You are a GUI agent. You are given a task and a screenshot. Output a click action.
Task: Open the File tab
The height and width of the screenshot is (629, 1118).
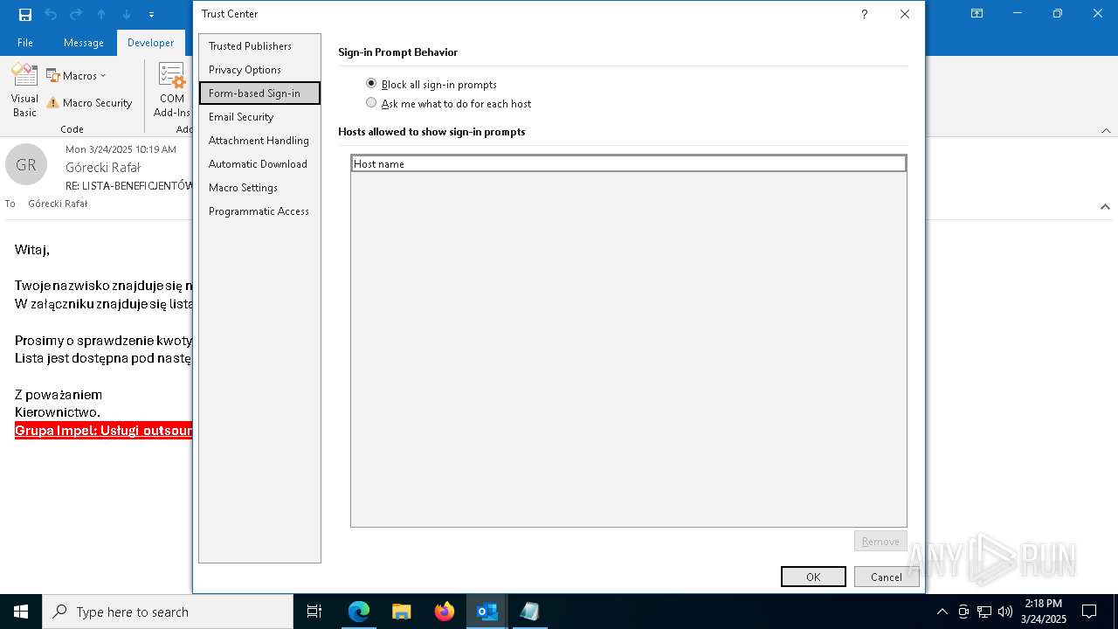25,42
